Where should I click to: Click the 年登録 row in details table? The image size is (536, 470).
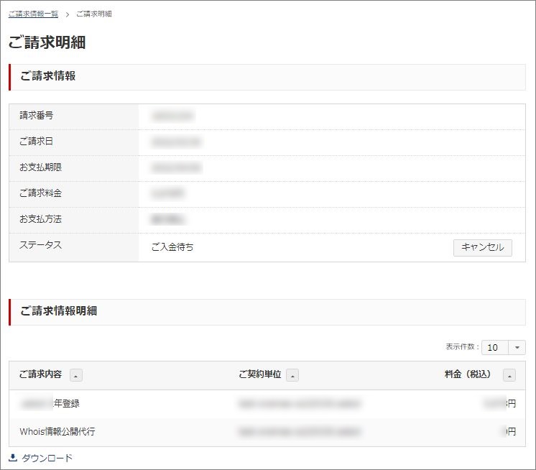(x=66, y=404)
